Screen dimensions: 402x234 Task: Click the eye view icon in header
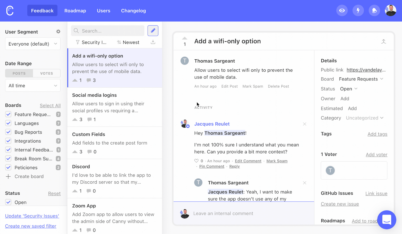coord(342,11)
